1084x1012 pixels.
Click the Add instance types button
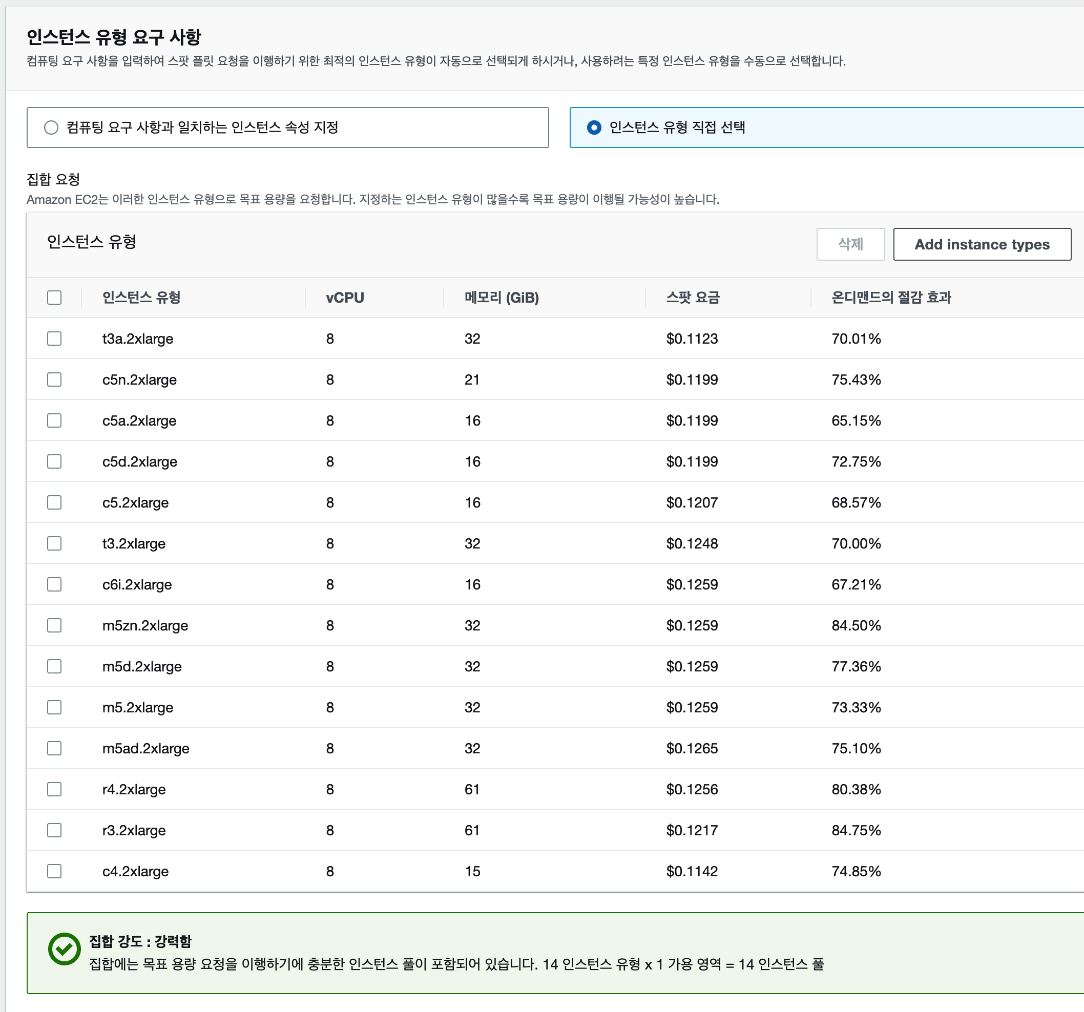(982, 244)
